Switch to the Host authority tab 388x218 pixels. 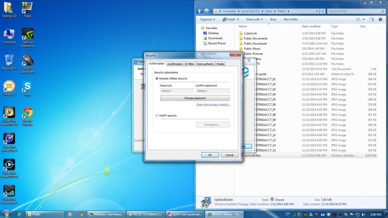(x=205, y=64)
